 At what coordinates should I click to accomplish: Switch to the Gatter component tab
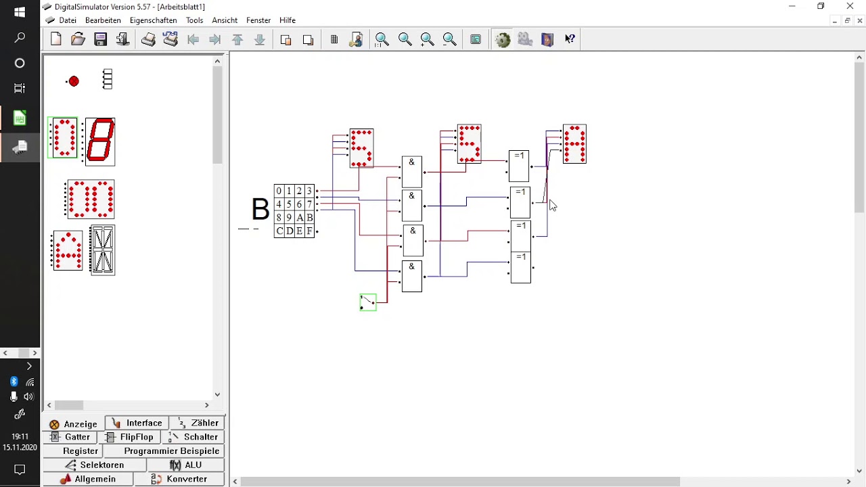pyautogui.click(x=71, y=437)
